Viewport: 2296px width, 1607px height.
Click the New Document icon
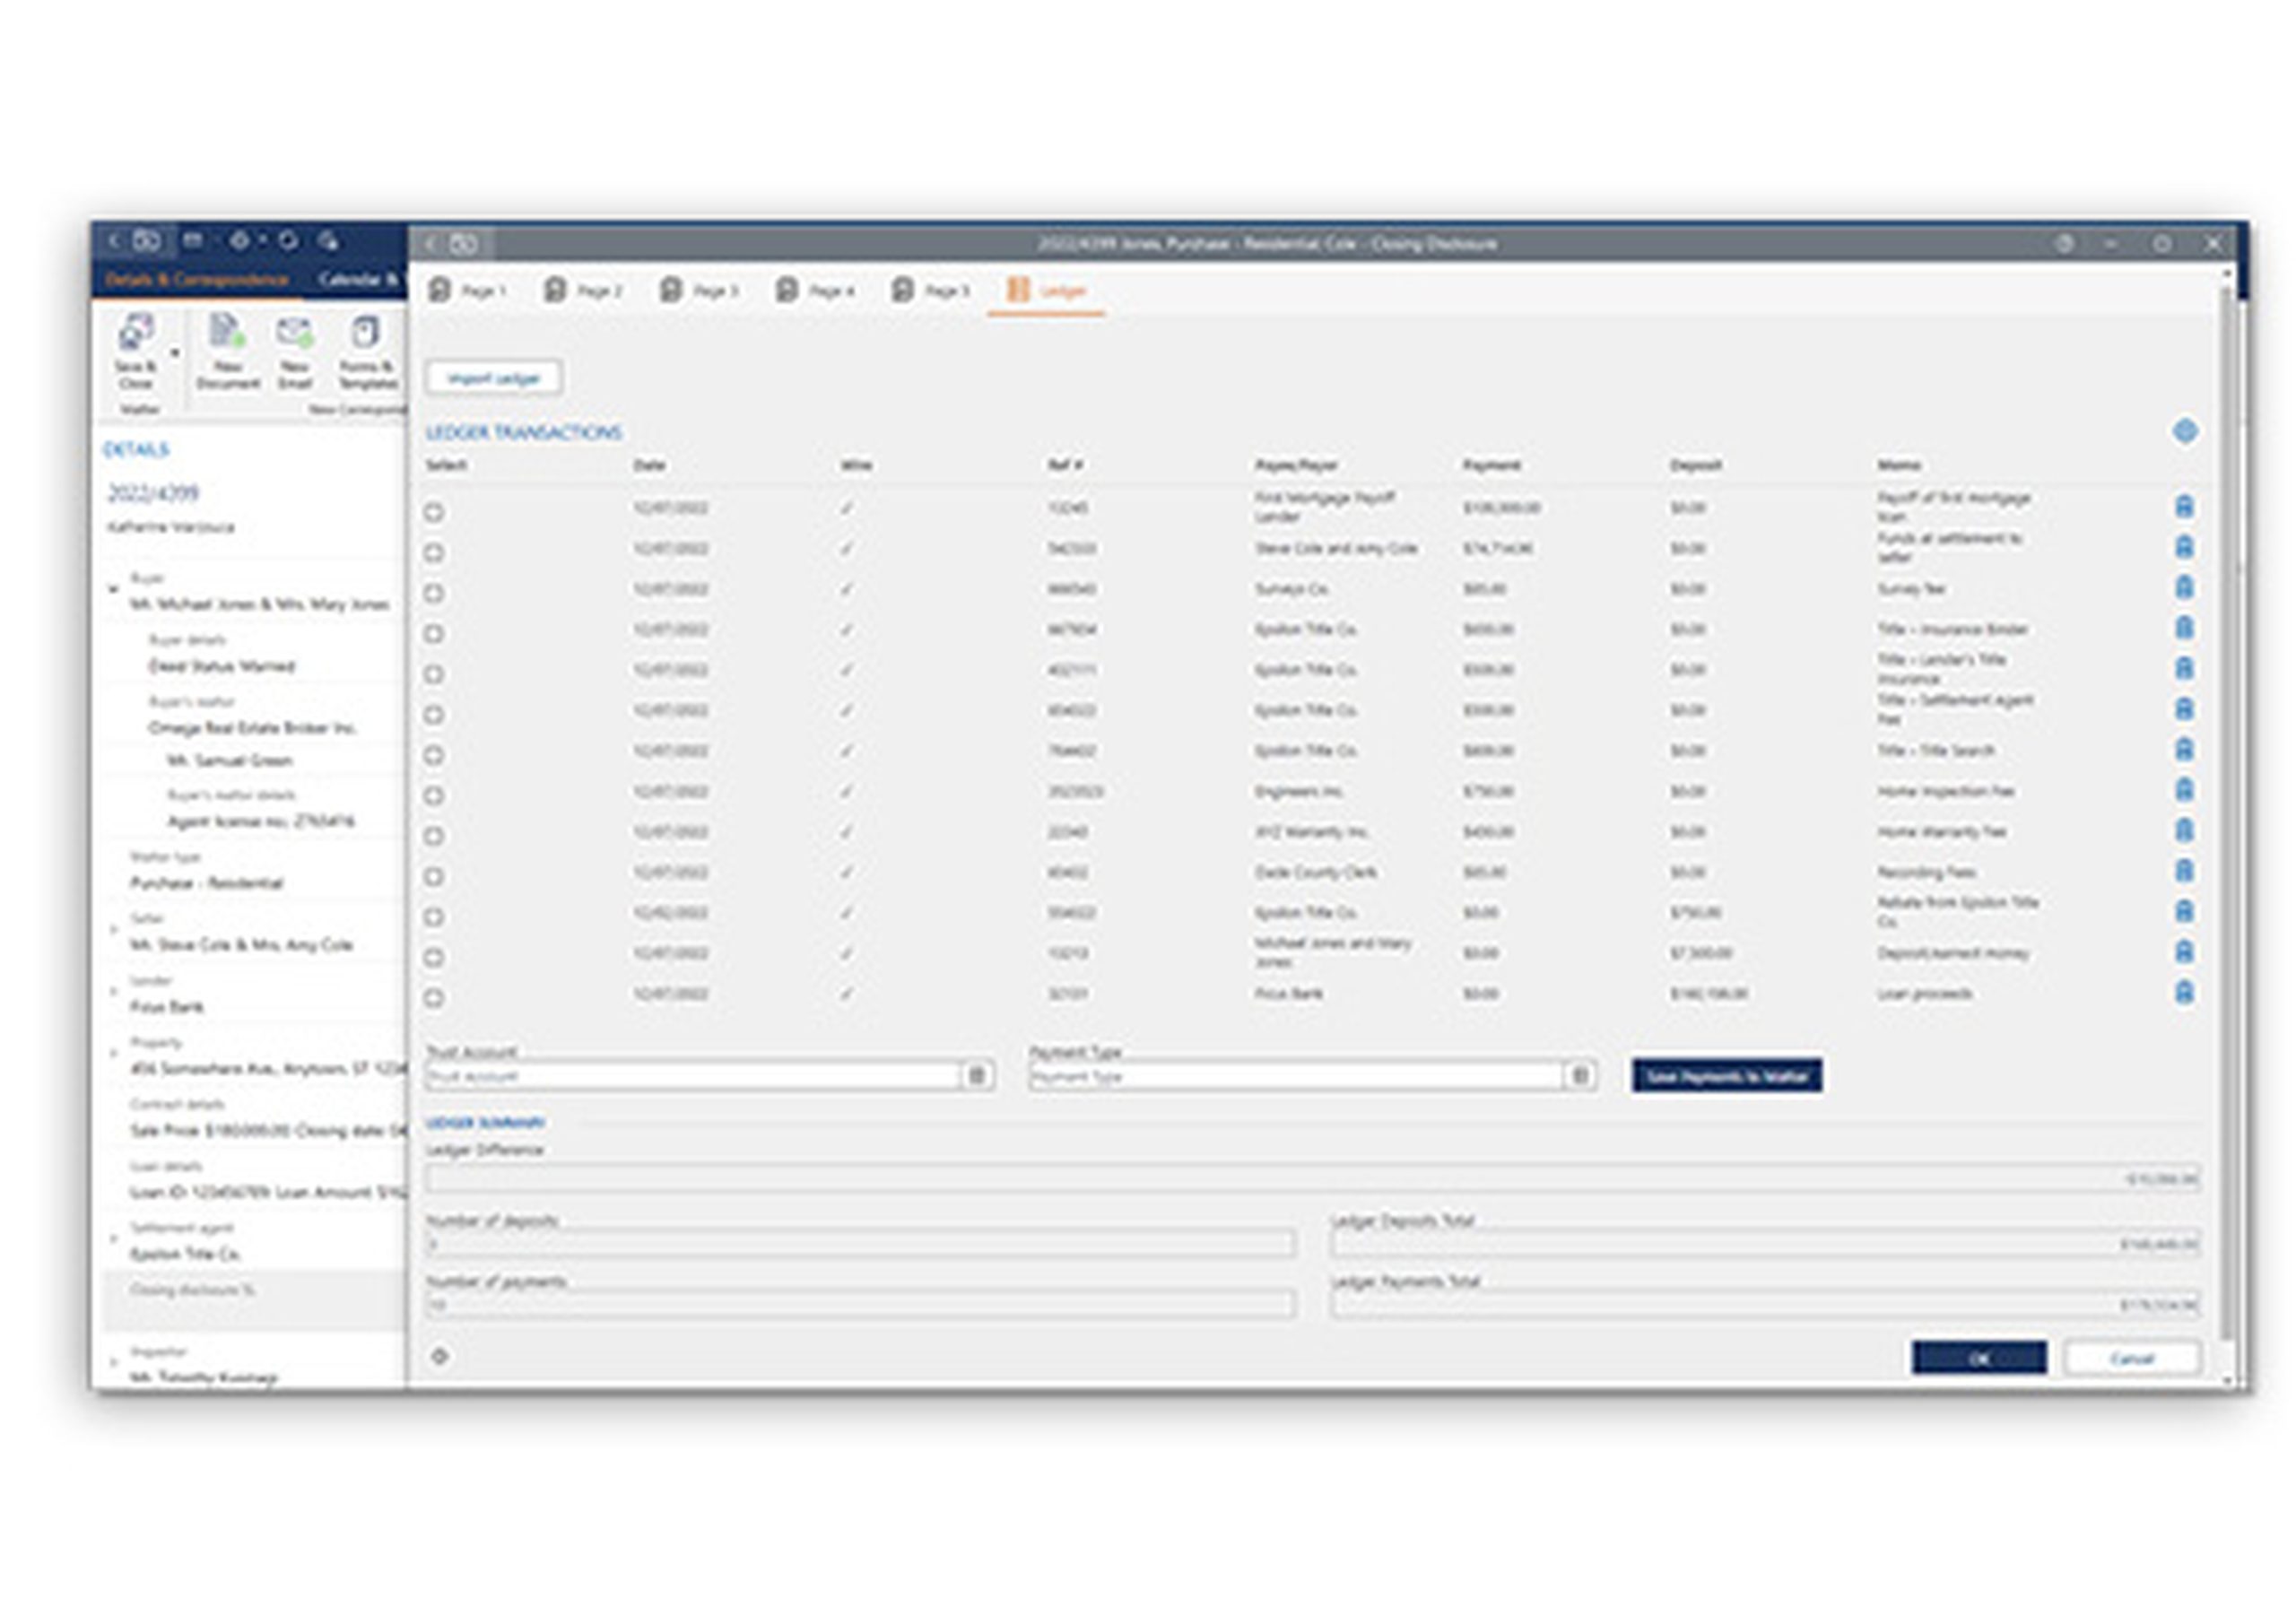(226, 334)
